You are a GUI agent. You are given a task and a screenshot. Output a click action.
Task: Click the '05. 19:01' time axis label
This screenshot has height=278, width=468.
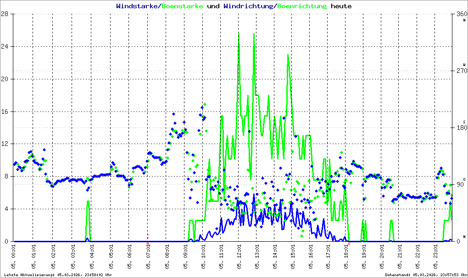[364, 257]
